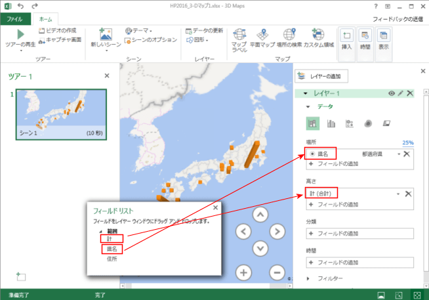Click フィードバックの送信 send feedback

[398, 19]
